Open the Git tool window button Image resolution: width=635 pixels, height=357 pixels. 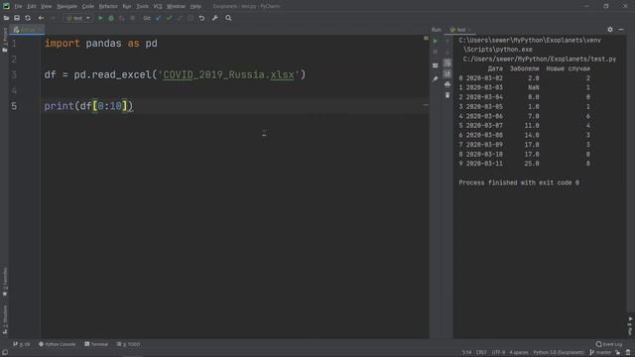22,344
